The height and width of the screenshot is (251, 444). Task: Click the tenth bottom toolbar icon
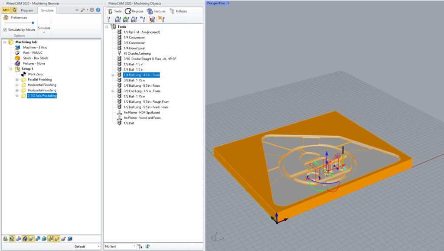[x=63, y=239]
